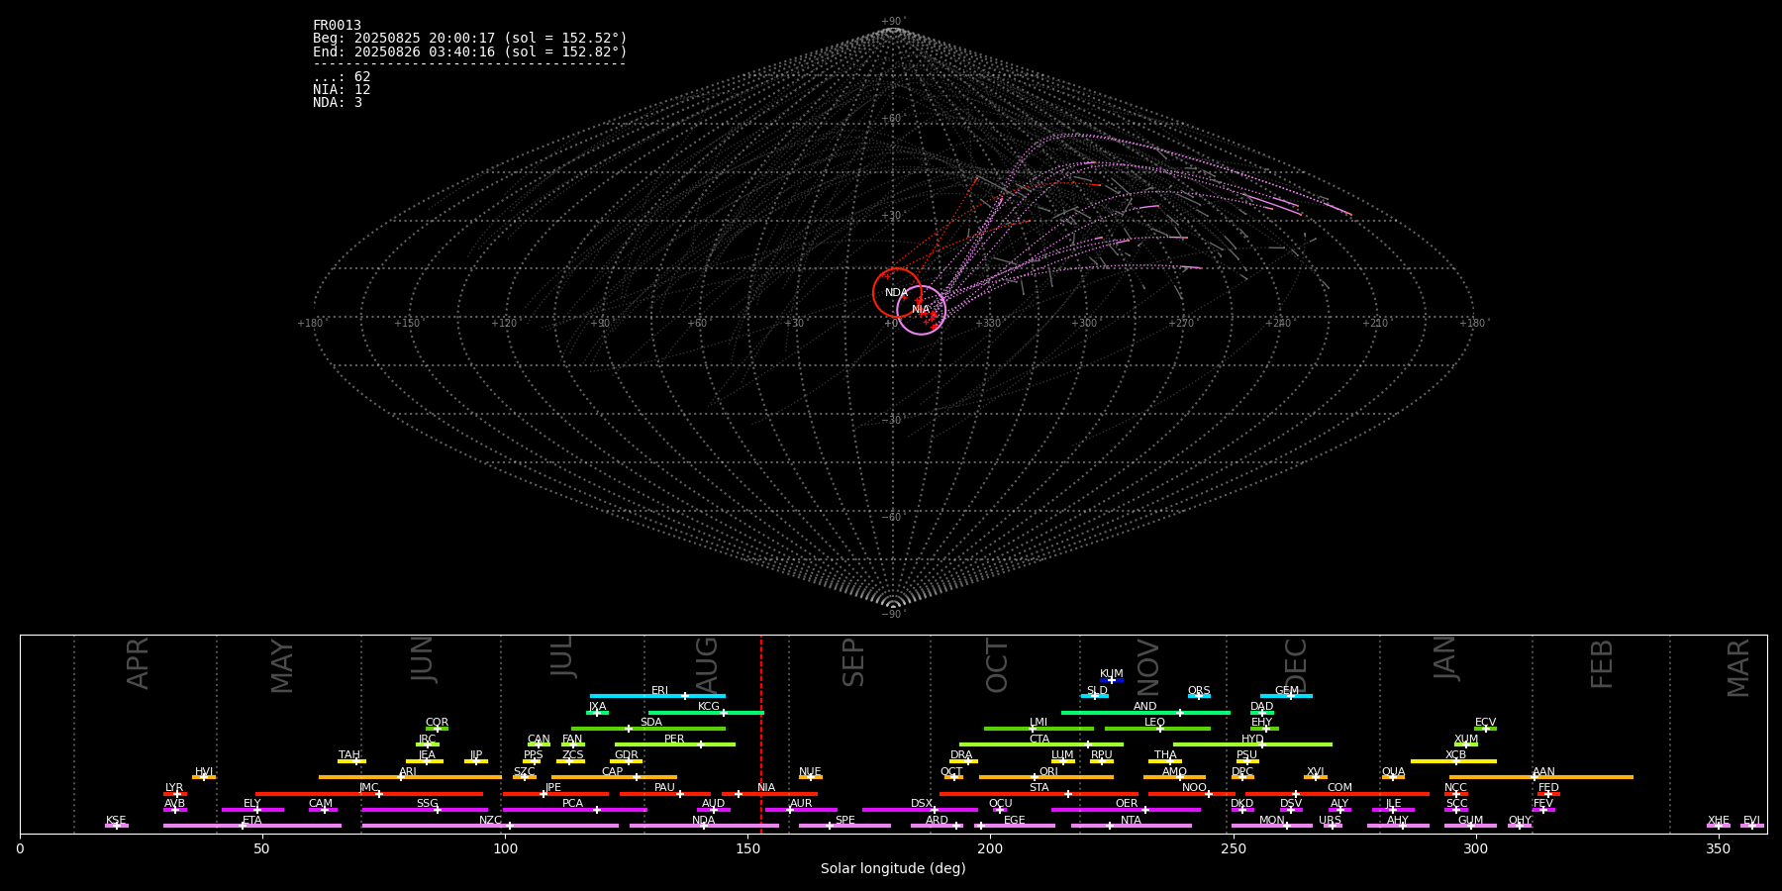Click the 'End: 20250826 03:40:16' header line
Image resolution: width=1782 pixels, height=891 pixels.
pos(470,51)
